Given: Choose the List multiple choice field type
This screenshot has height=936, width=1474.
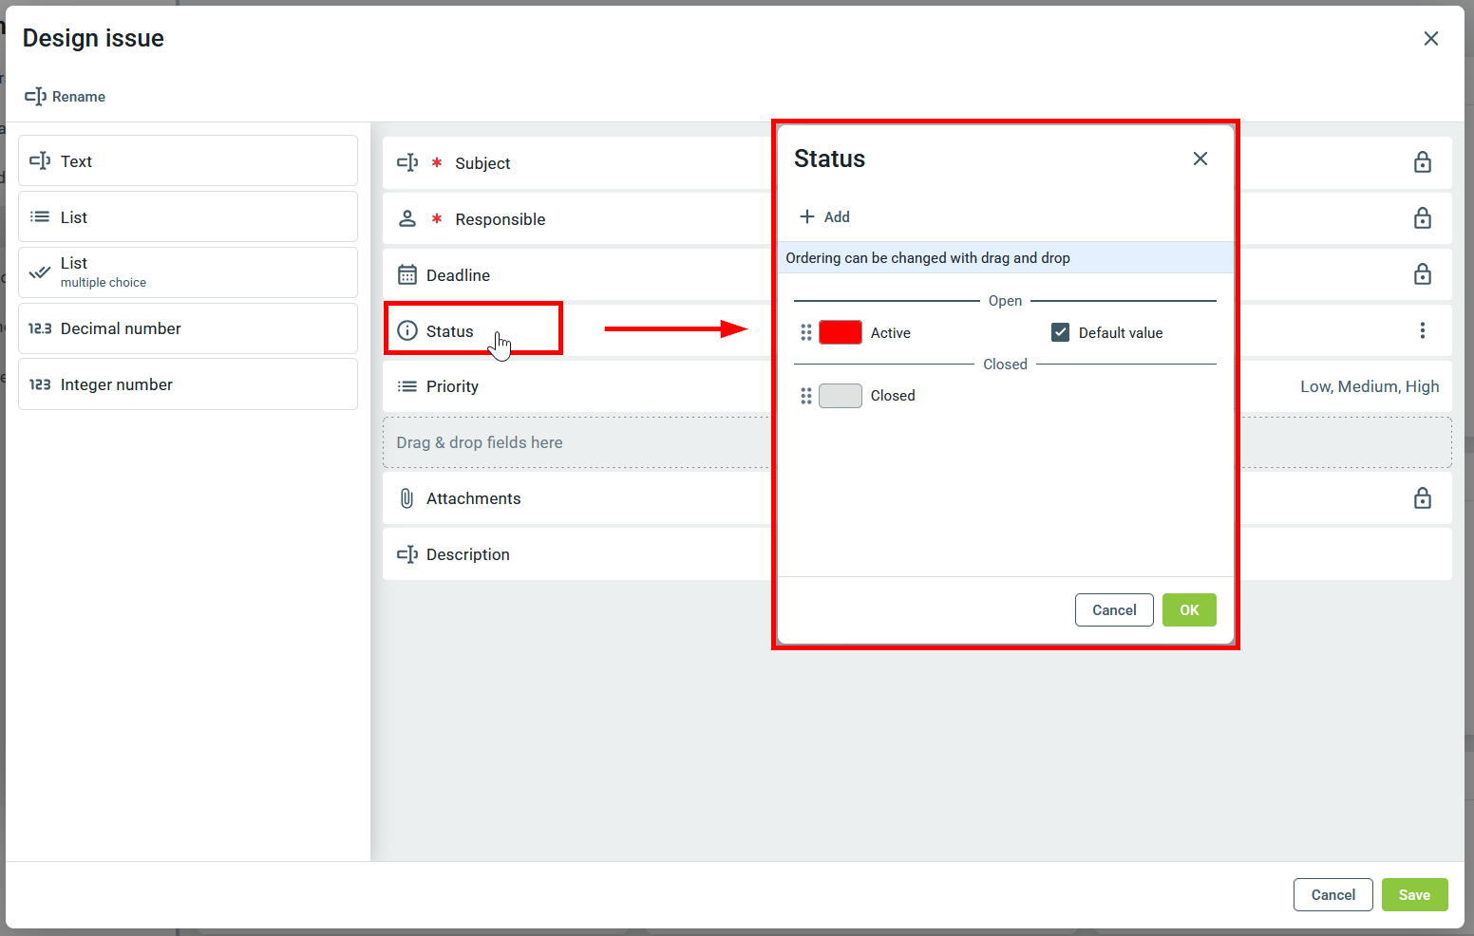Looking at the screenshot, I should tap(188, 272).
